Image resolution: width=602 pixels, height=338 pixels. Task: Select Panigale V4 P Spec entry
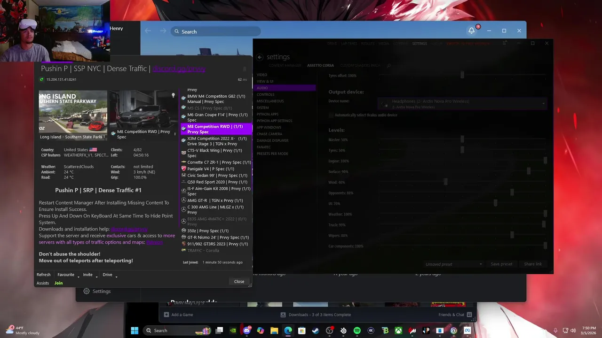[216, 169]
